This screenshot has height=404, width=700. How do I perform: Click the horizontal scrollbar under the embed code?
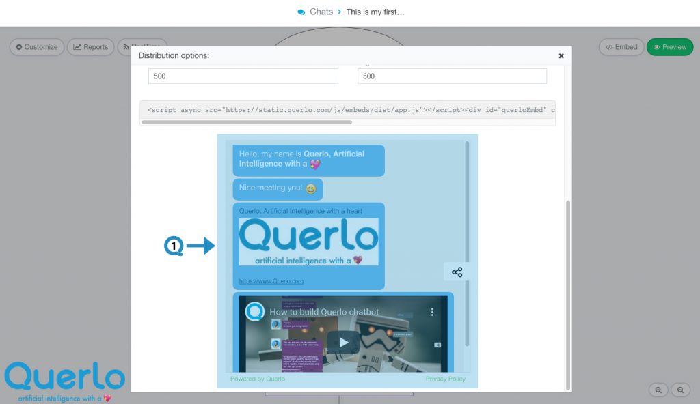tap(247, 122)
